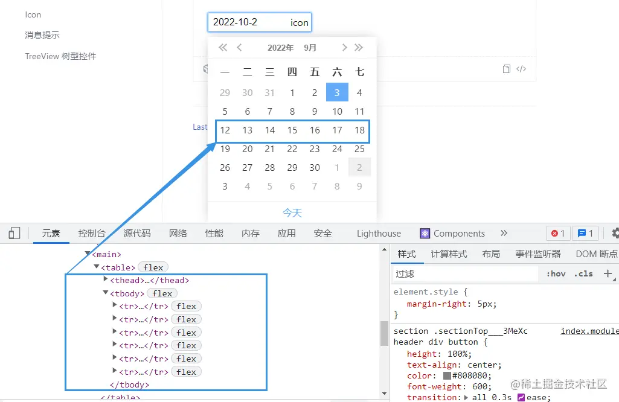Open TreeView 树型控件 in sidebar
This screenshot has width=619, height=402.
point(60,56)
